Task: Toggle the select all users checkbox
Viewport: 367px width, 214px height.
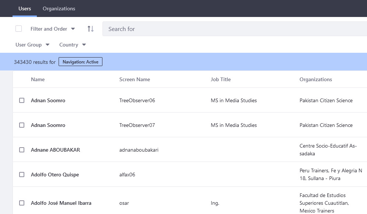Action: (19, 29)
